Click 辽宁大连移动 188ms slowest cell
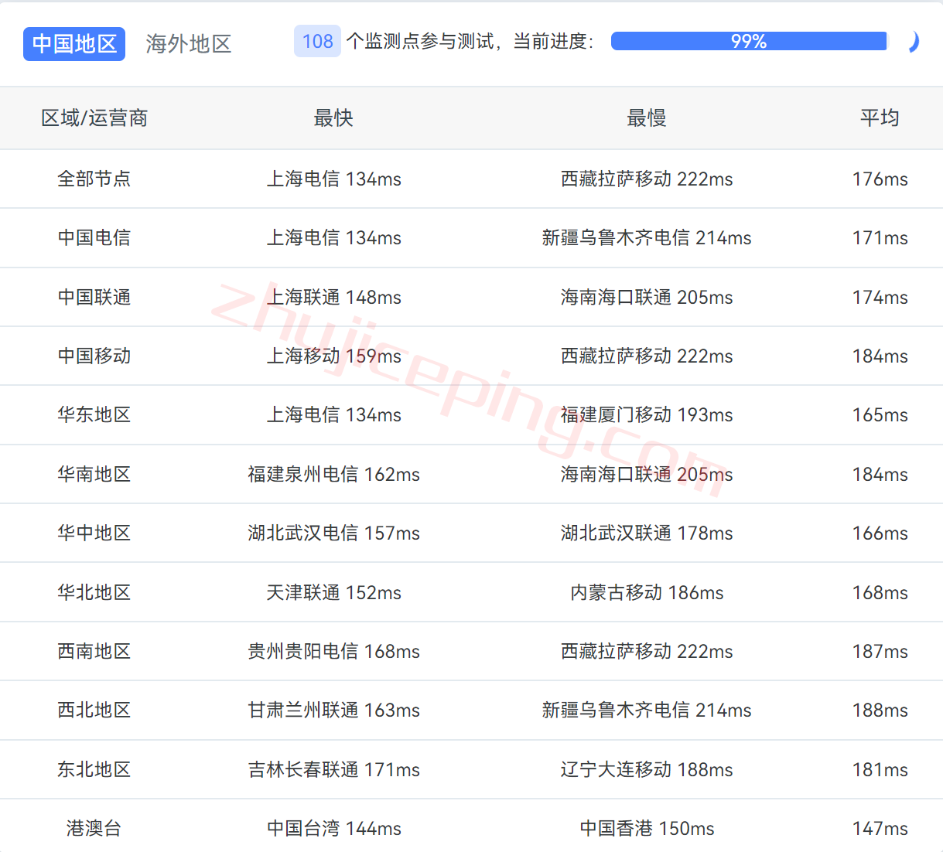The image size is (943, 852). click(x=647, y=770)
